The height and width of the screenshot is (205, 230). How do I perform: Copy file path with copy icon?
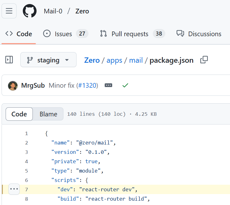204,60
